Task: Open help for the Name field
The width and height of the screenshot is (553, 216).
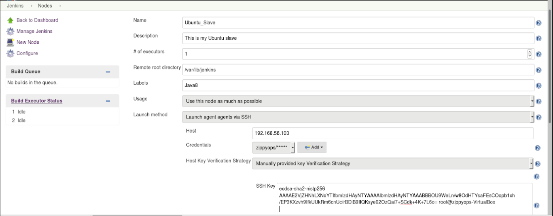Action: click(x=538, y=23)
